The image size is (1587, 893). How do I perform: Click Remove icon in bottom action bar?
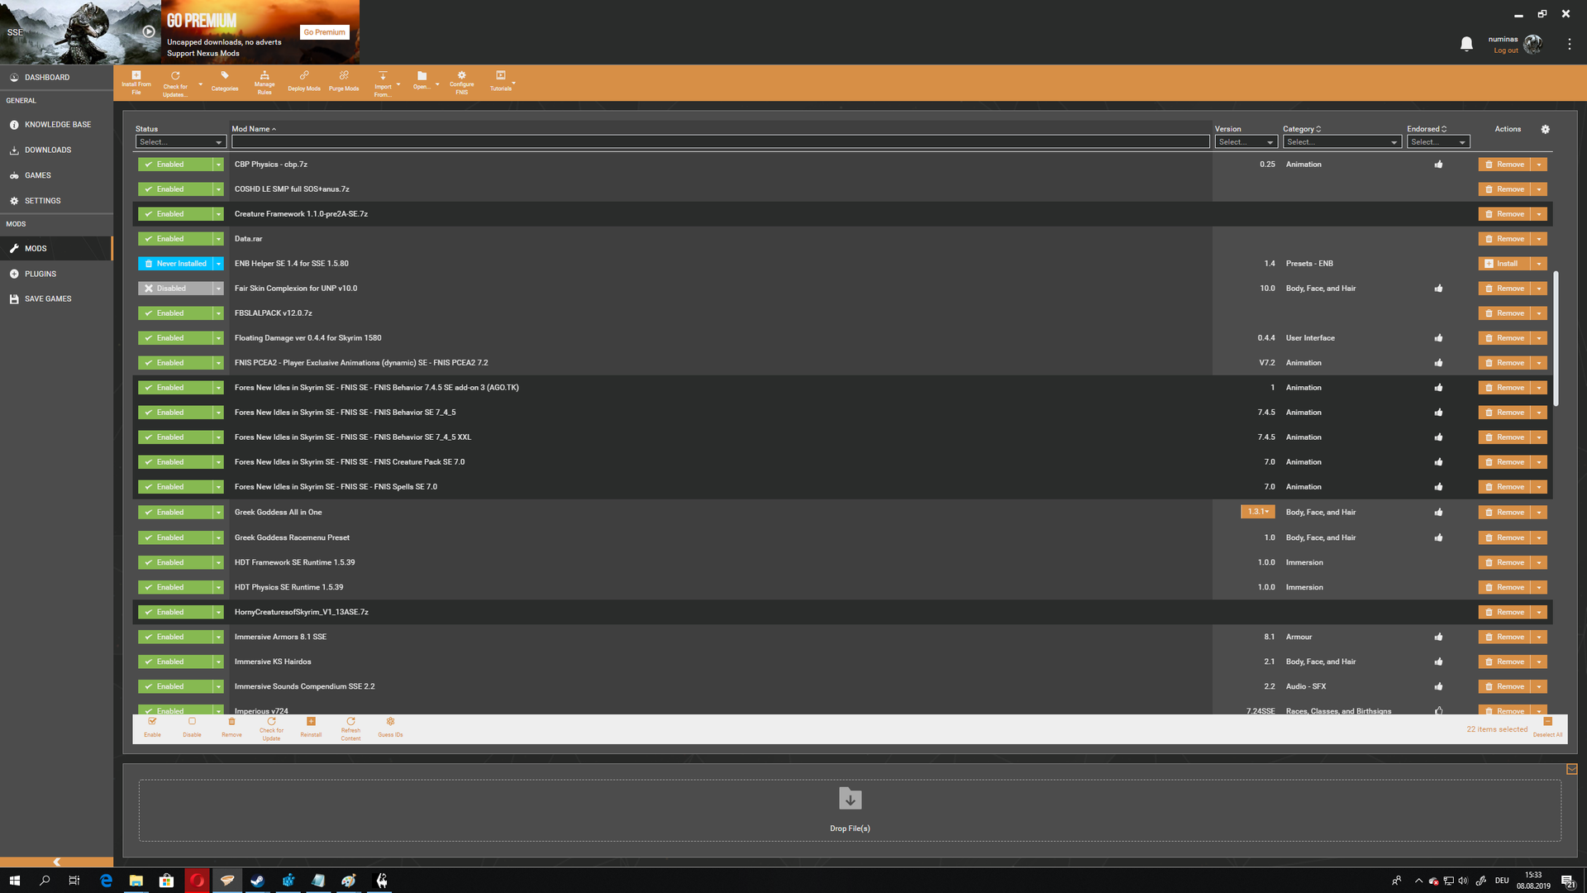click(x=231, y=727)
